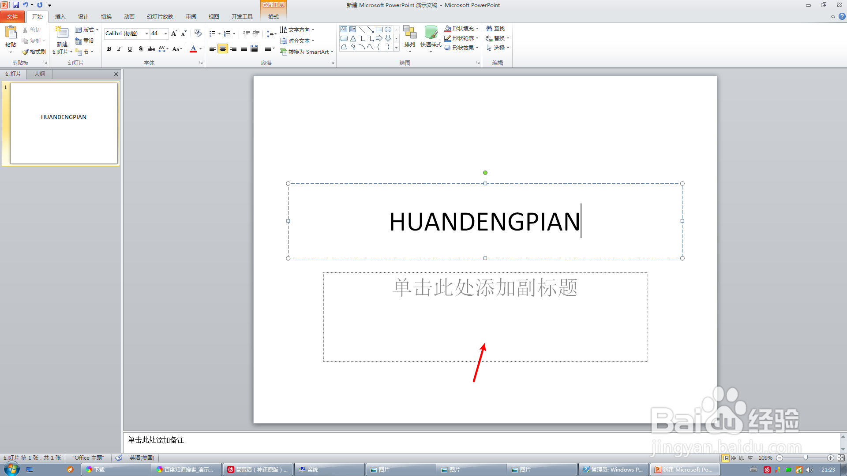The height and width of the screenshot is (476, 847).
Task: Click the Clear Formatting icon
Action: [198, 33]
